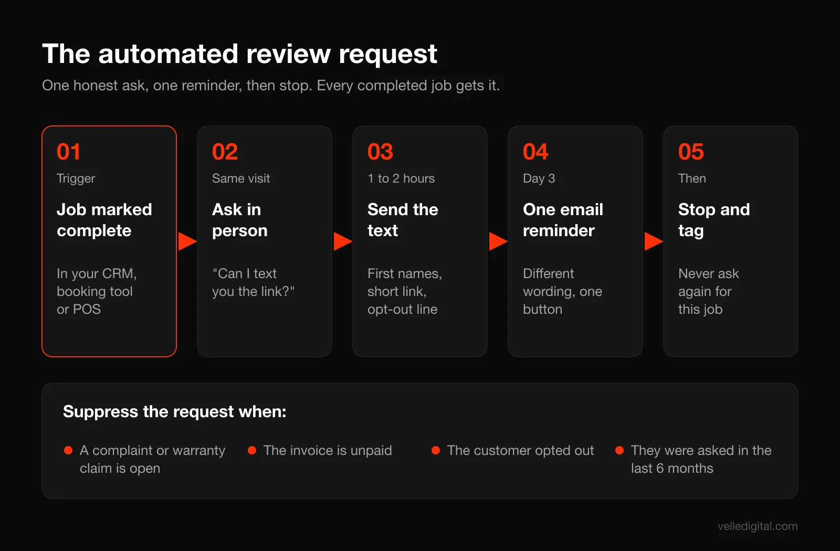This screenshot has height=551, width=840.
Task: Click step number 02
Action: tap(225, 152)
